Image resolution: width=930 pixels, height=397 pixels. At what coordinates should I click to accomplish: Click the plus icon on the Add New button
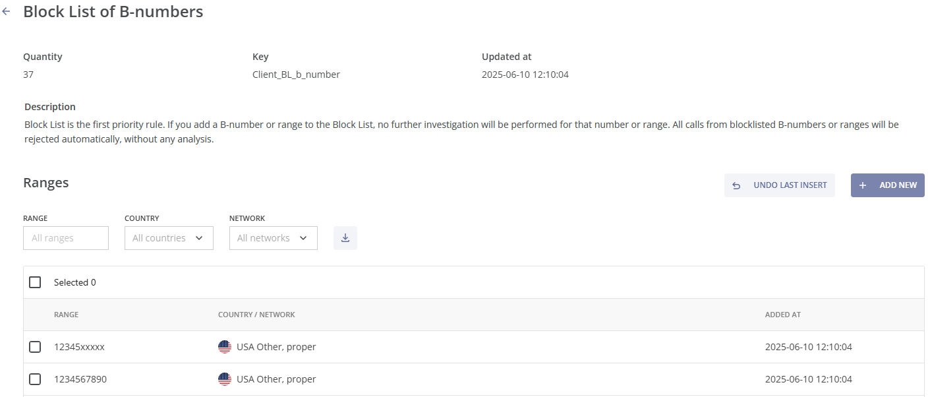pos(862,185)
